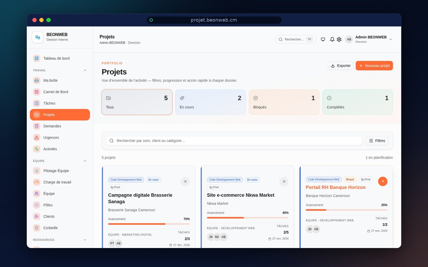The image size is (428, 267).
Task: Click PT avatar on Brasserie Sanaga card
Action: [x=112, y=243]
